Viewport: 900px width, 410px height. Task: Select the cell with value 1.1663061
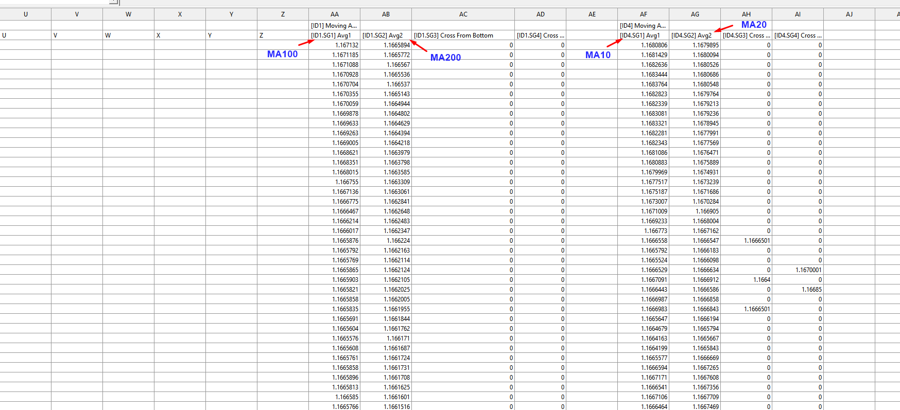[x=386, y=192]
